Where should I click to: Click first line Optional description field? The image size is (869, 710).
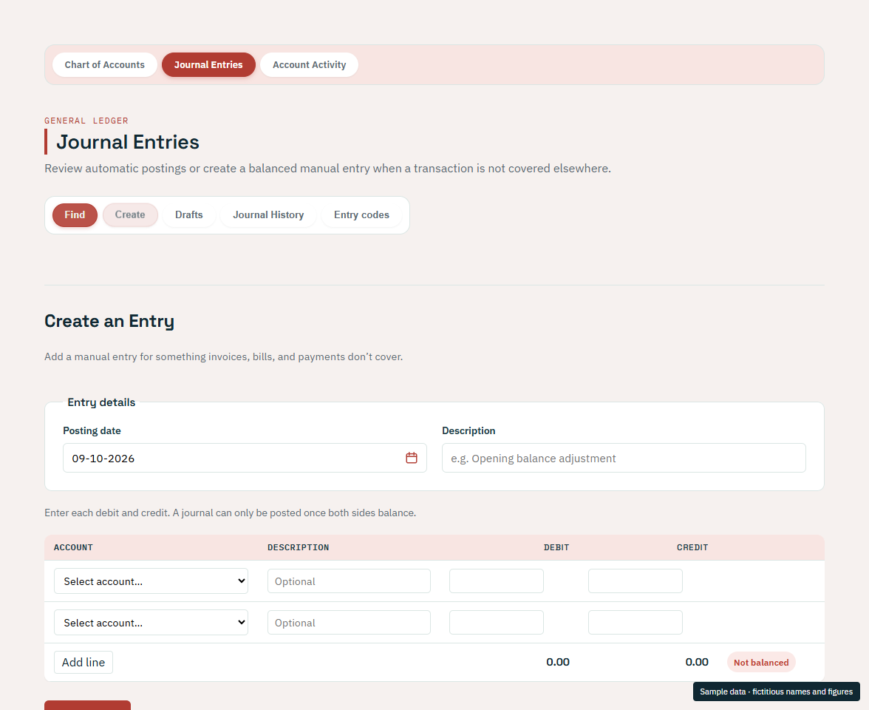(349, 581)
